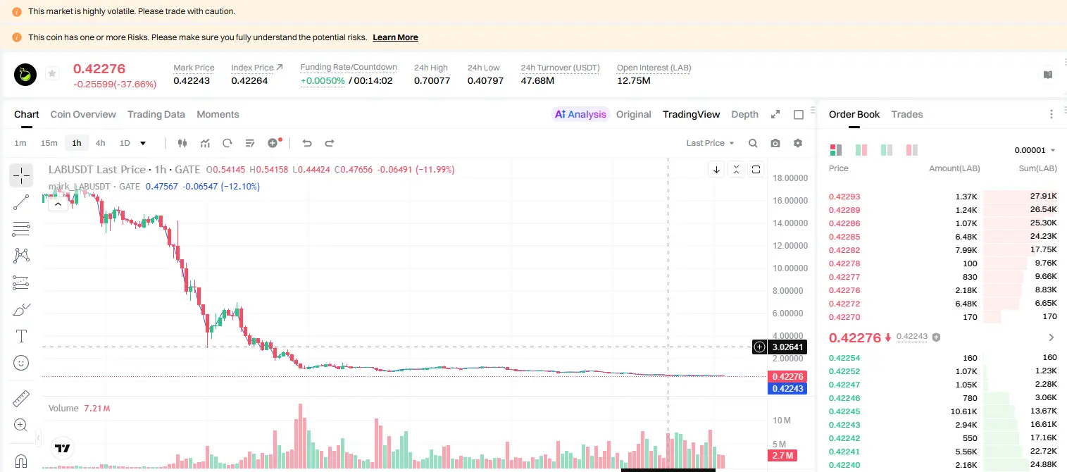
Task: Select the third order book layout icon
Action: [887, 150]
